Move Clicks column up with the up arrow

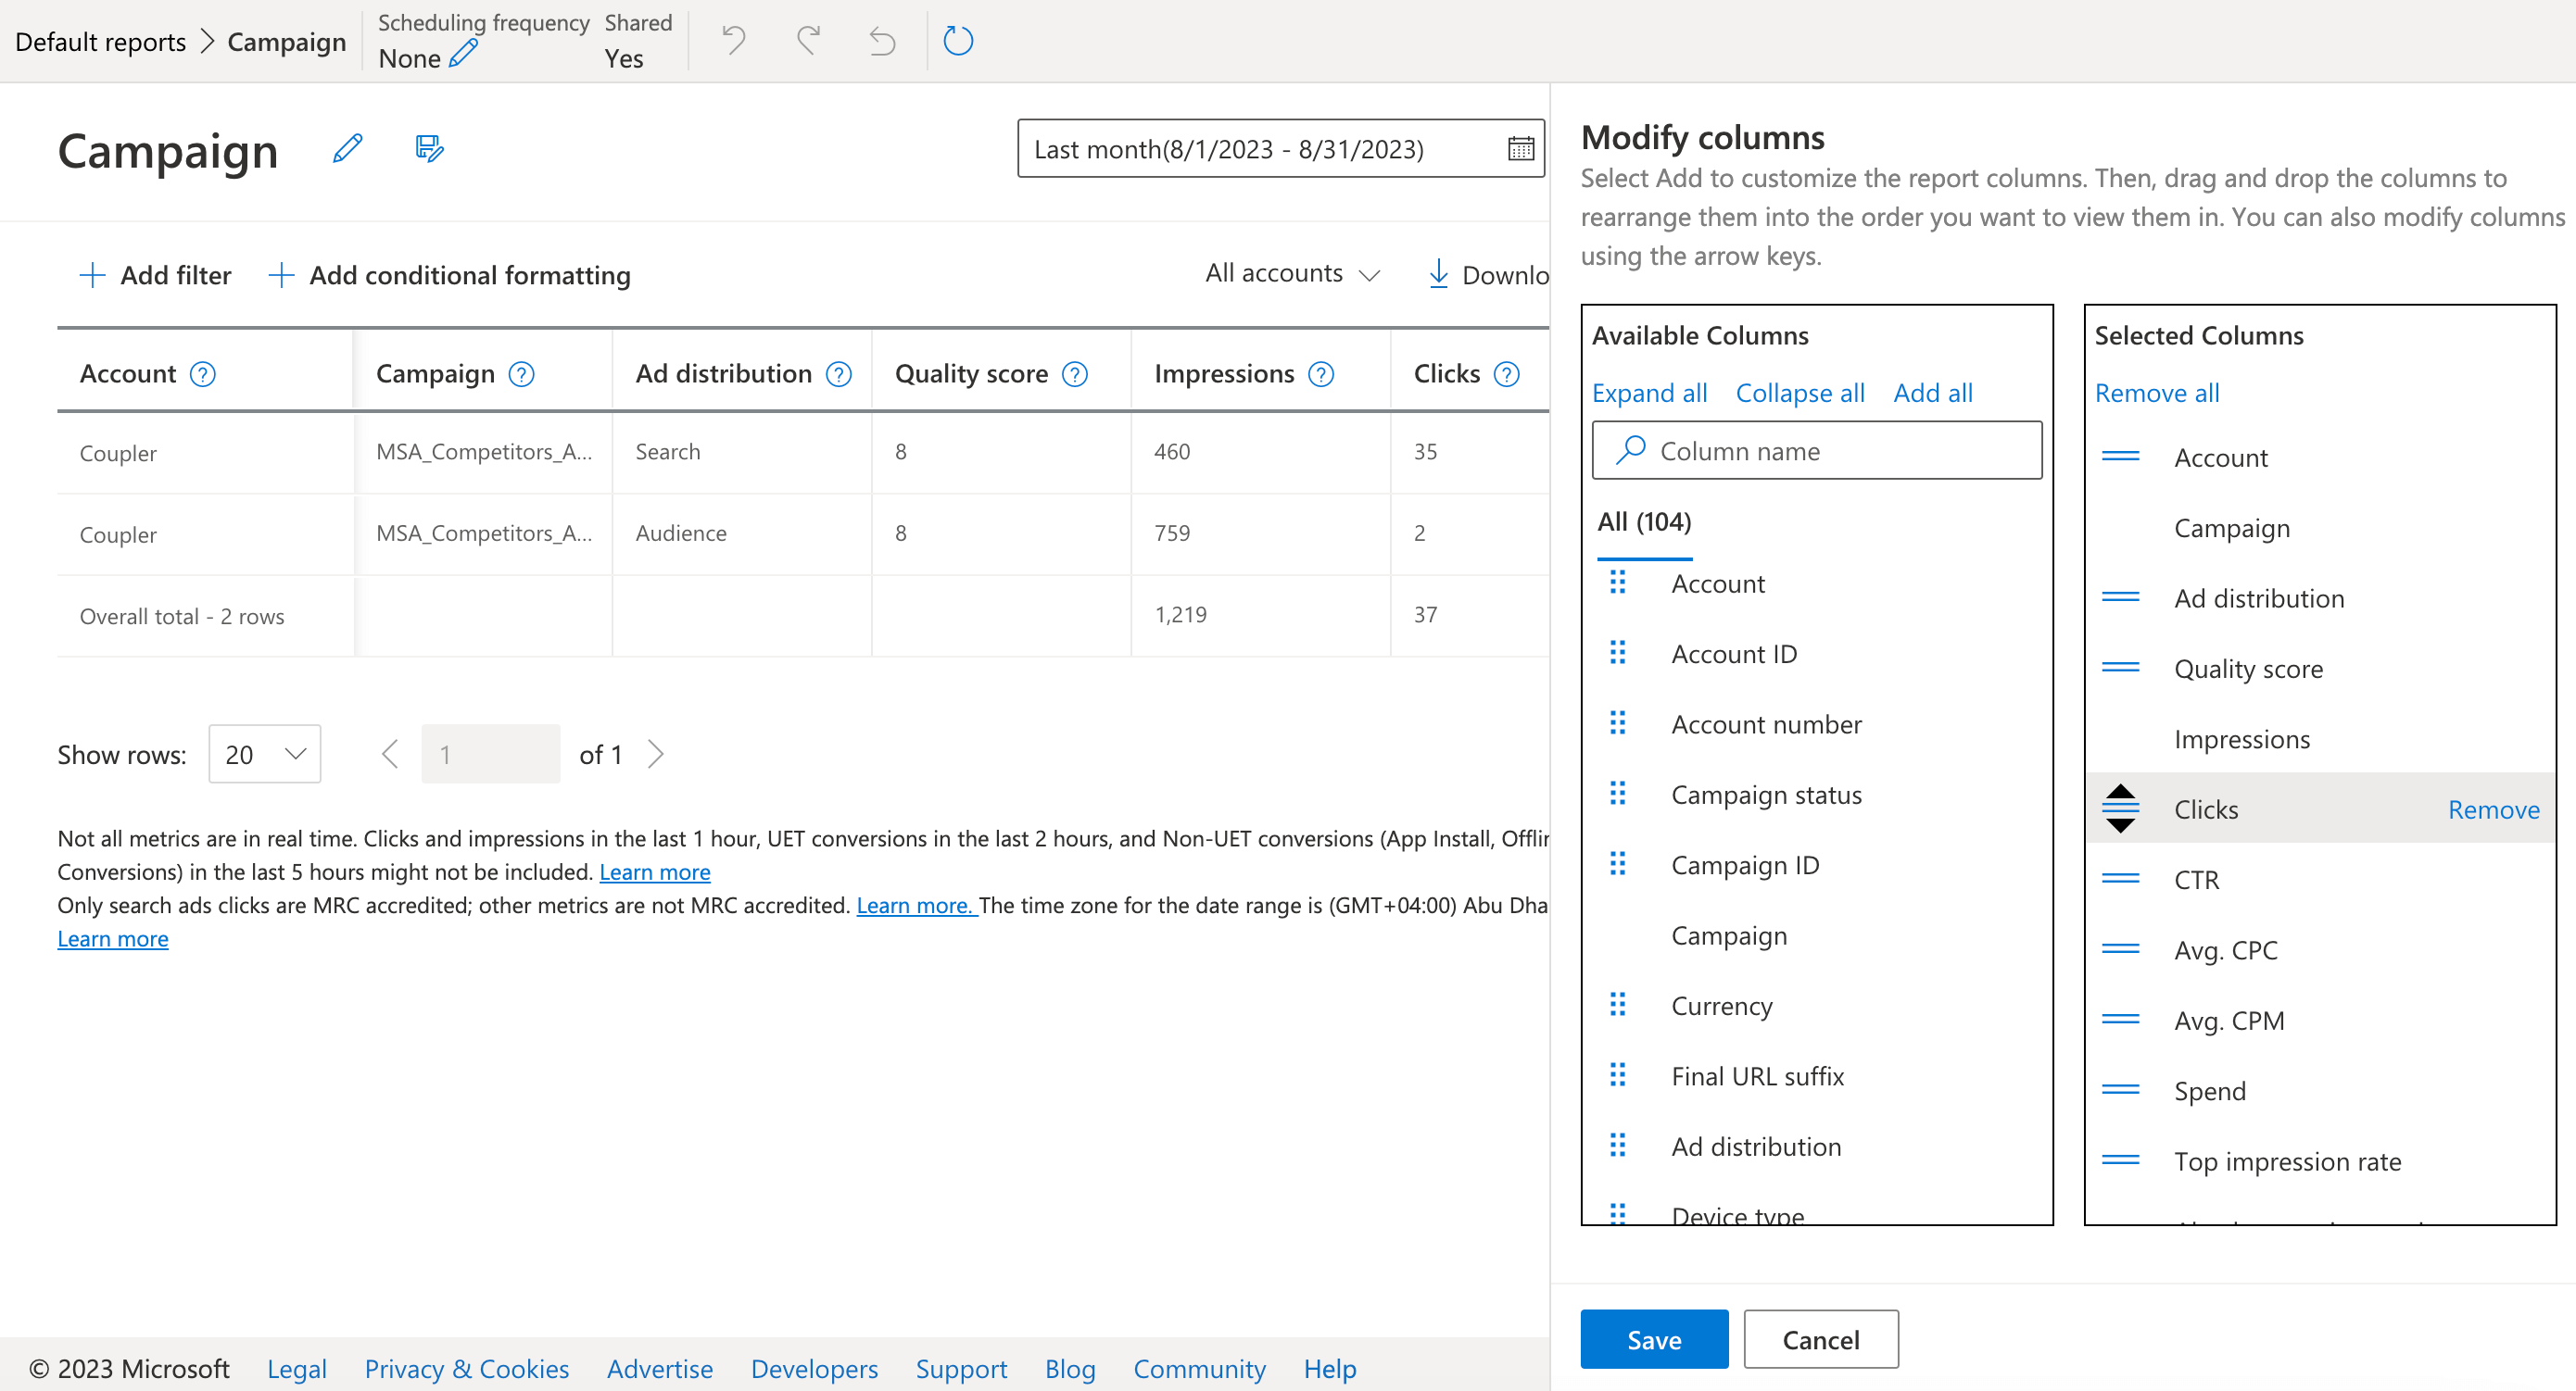click(2120, 793)
